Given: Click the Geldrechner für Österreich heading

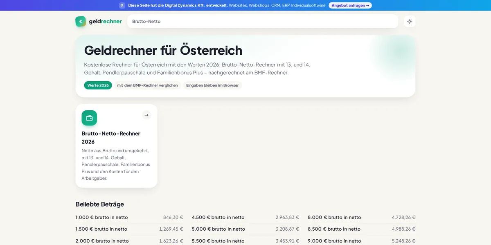Looking at the screenshot, I should pos(163,50).
